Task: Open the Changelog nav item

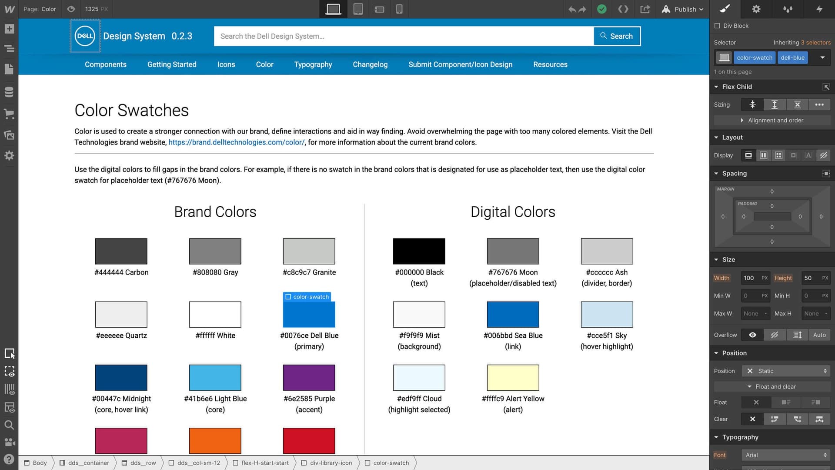Action: pos(370,64)
